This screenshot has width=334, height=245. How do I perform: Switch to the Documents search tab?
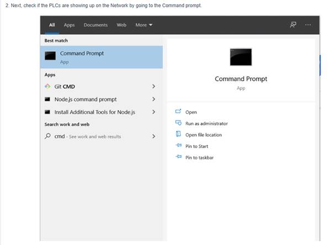click(96, 25)
